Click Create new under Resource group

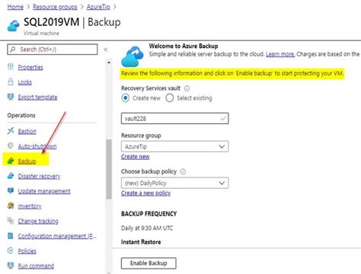136,157
